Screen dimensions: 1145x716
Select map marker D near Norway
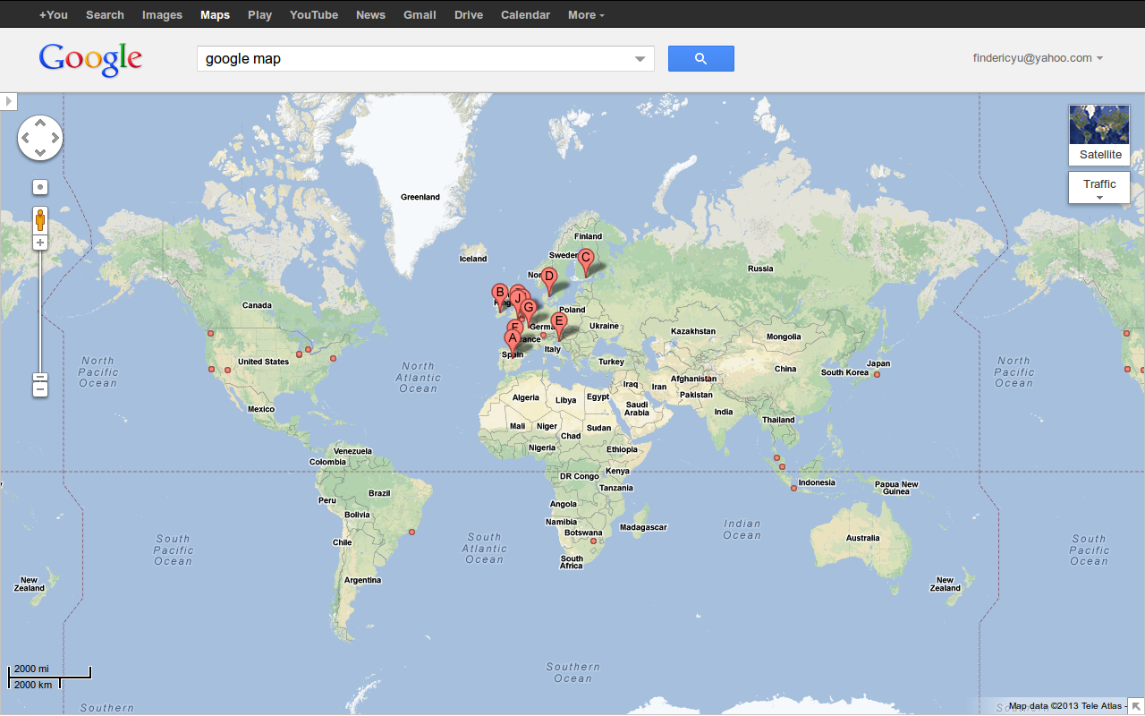(549, 278)
